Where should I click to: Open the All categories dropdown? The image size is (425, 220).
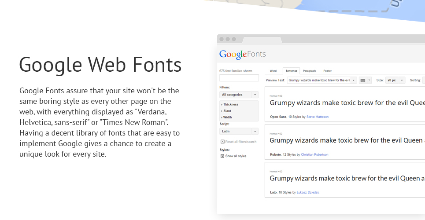[x=239, y=95]
